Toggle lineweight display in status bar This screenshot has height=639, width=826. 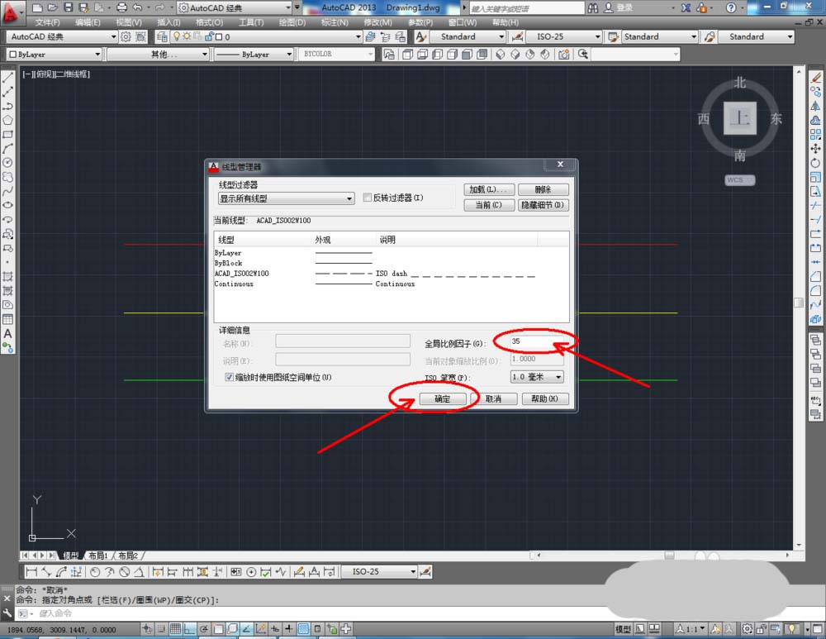(288, 628)
